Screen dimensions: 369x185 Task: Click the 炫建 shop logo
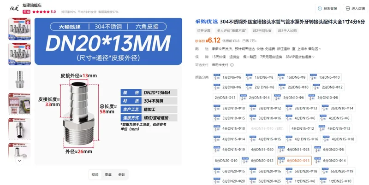[14, 8]
